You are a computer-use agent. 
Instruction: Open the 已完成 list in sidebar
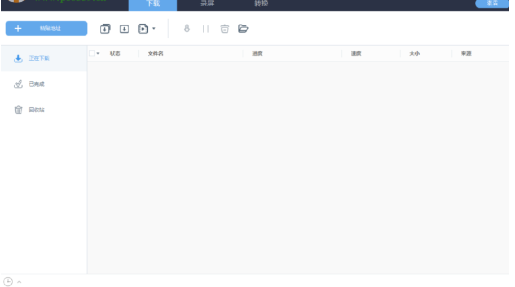click(36, 85)
